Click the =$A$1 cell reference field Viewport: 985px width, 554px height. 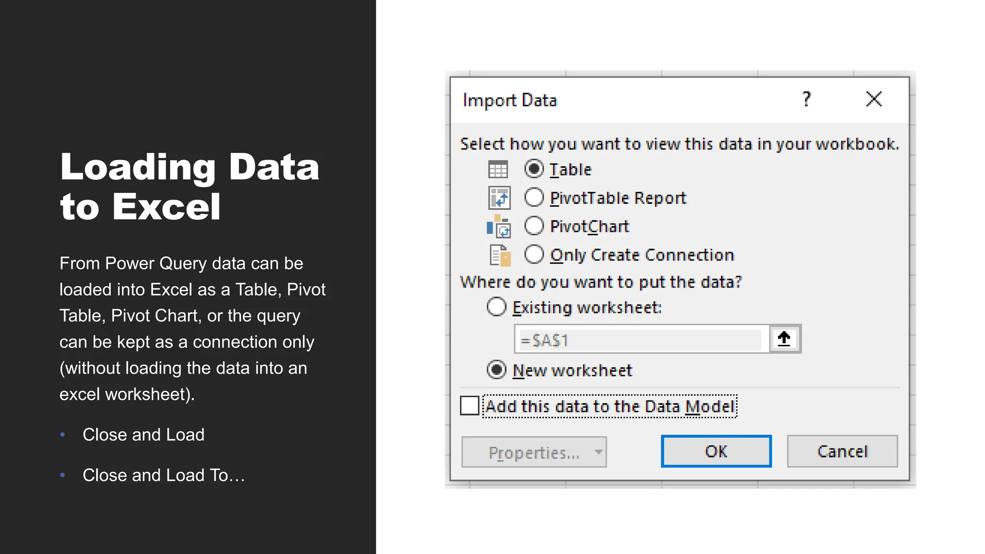click(642, 340)
